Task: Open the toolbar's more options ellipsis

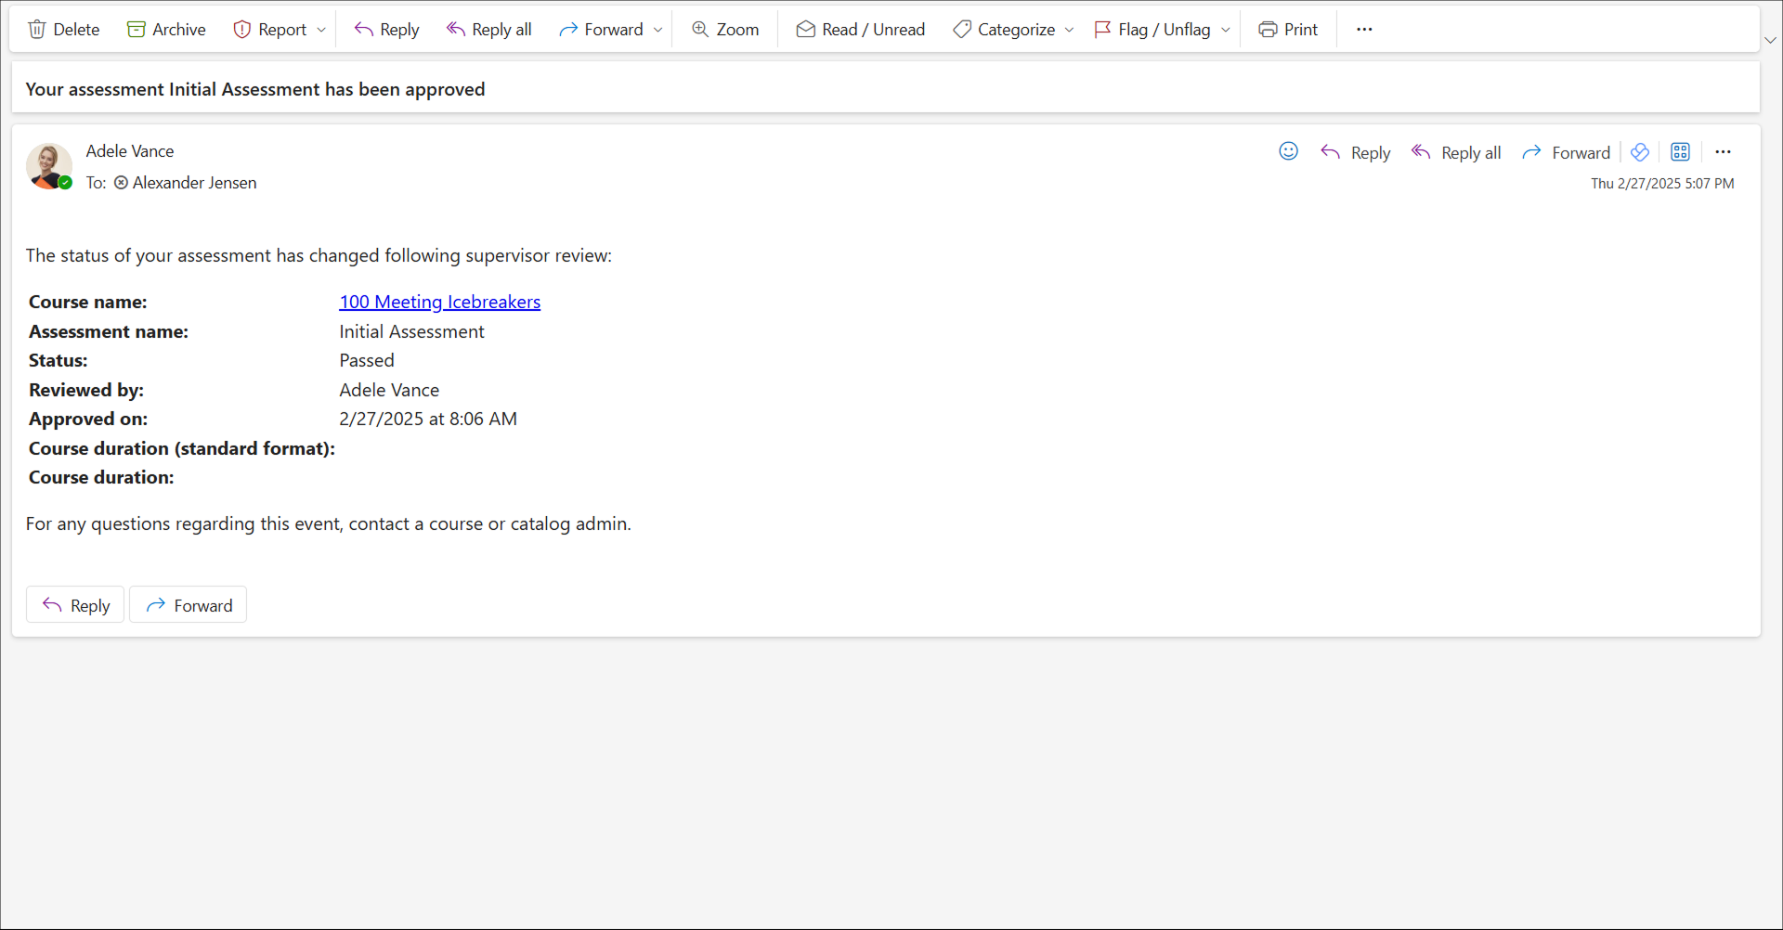Action: pos(1364,30)
